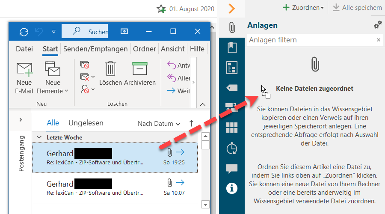
Task: Open the Senden/Empfangen ribbon tab
Action: tap(95, 49)
